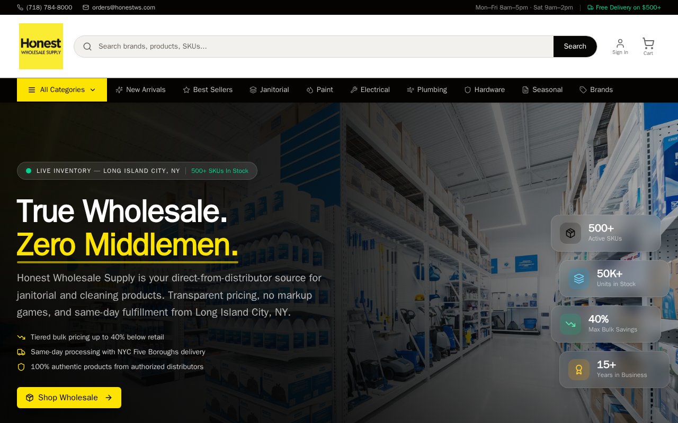Click the 50K+ Units in Stock card
Screen dimensions: 678x423
coord(614,279)
